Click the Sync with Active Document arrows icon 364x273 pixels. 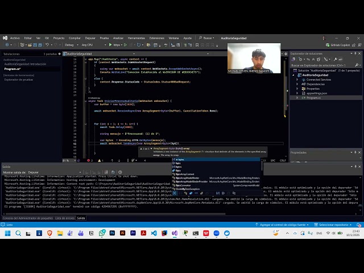pyautogui.click(x=308, y=59)
